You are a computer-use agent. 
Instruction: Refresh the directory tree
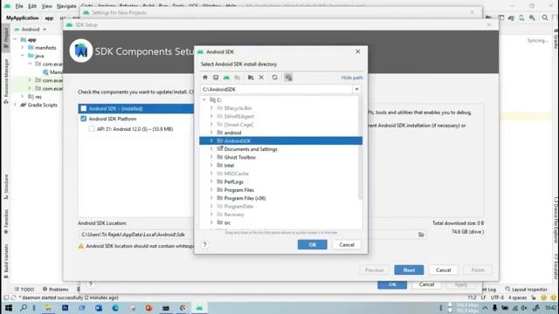click(274, 78)
